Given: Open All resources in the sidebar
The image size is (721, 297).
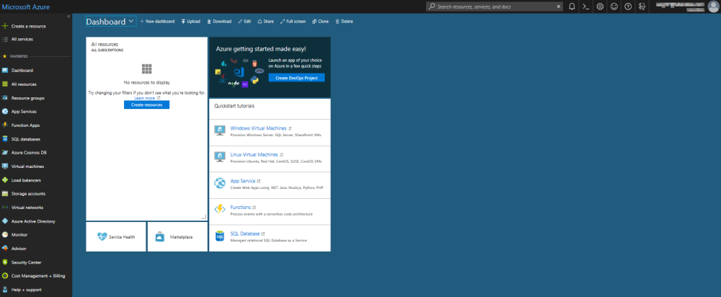Looking at the screenshot, I should (24, 84).
